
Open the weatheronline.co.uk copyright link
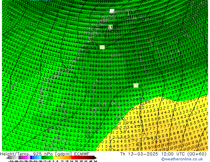[182, 159]
